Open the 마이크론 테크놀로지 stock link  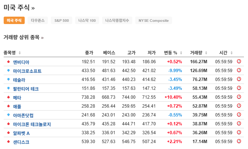pos(32,124)
